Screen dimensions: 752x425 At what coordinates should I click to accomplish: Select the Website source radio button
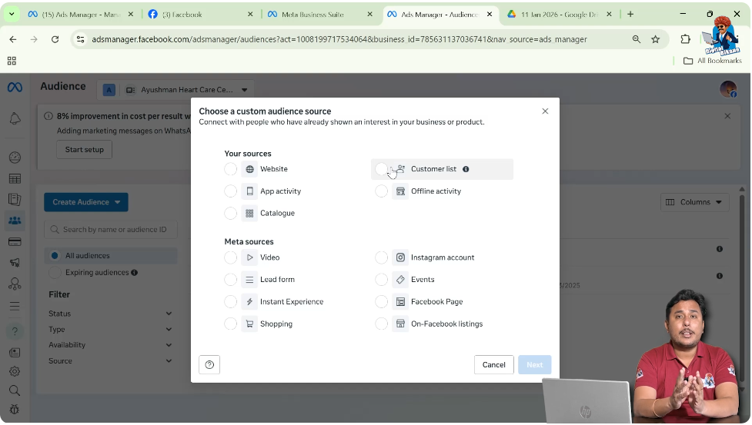(231, 169)
